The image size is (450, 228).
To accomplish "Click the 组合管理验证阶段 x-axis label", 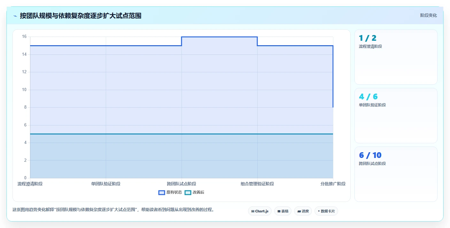I will [257, 184].
